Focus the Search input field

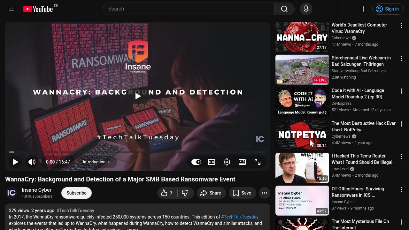click(189, 9)
